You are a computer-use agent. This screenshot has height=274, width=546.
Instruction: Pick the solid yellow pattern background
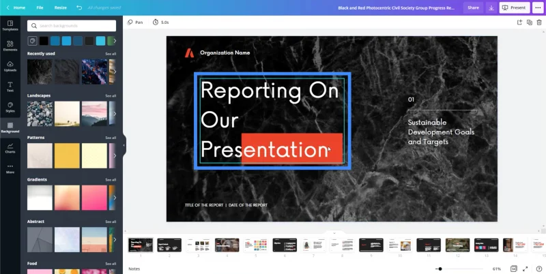67,156
